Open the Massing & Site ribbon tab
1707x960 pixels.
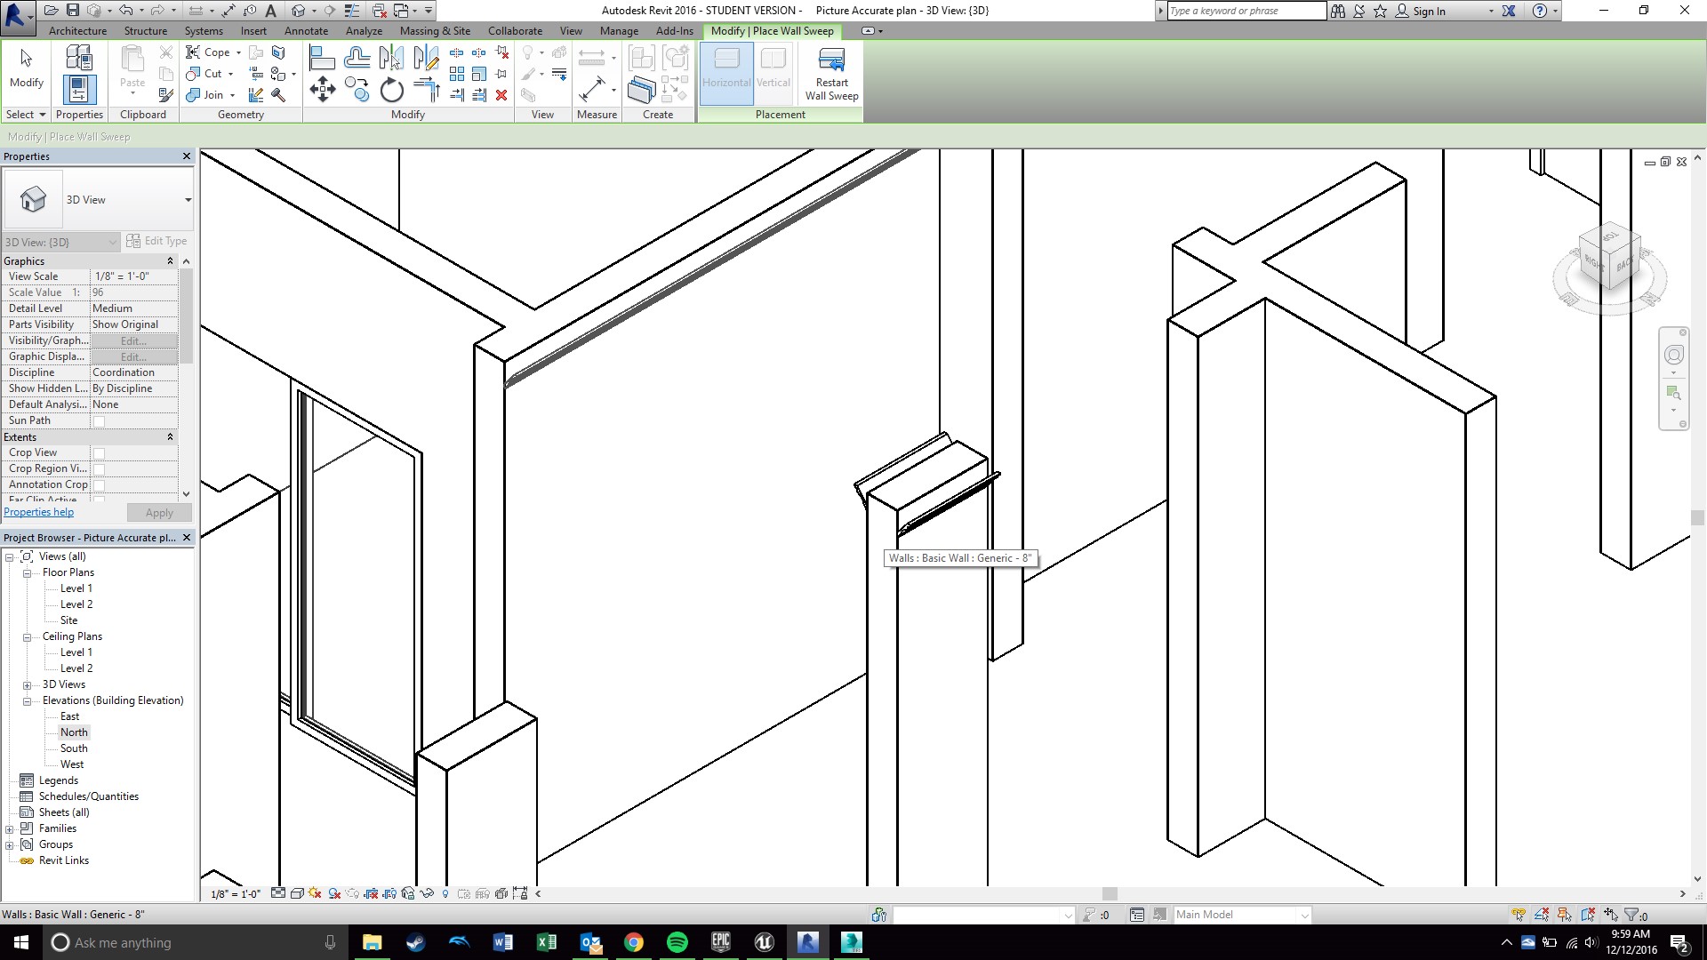point(435,31)
